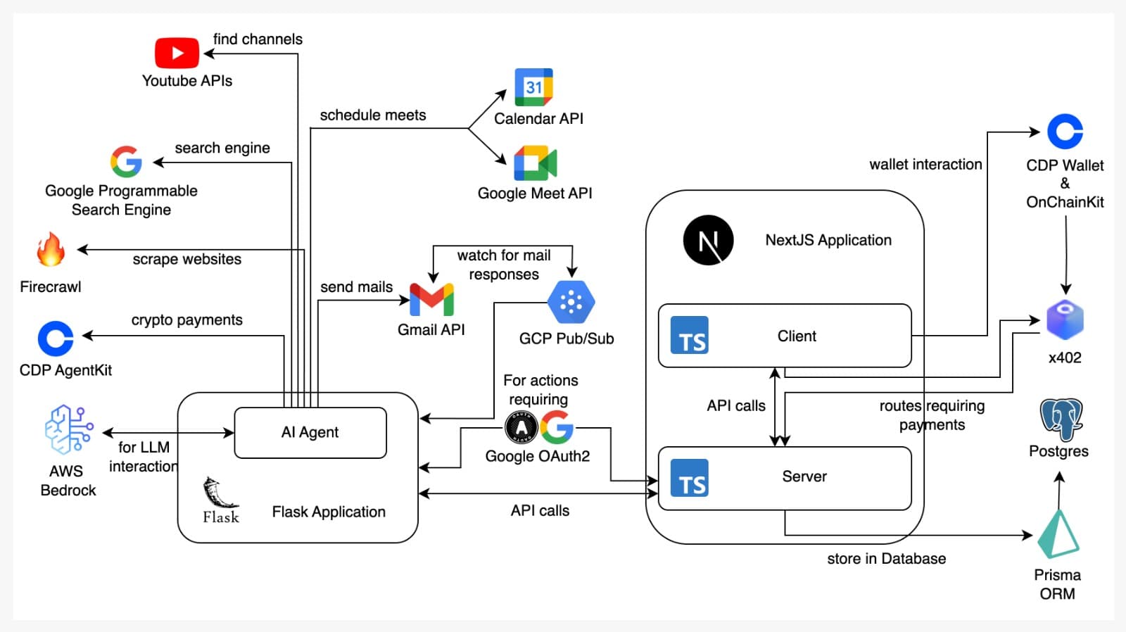Viewport: 1126px width, 632px height.
Task: Click 'API calls' label between Client and Server
Action: [x=736, y=405]
